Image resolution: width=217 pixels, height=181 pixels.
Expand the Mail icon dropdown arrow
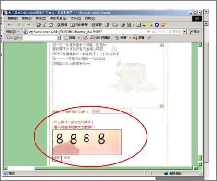(x=118, y=25)
